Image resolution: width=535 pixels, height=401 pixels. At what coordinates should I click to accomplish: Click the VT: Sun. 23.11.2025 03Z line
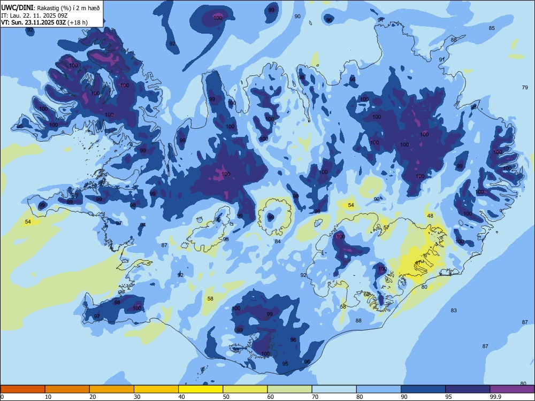coord(44,22)
